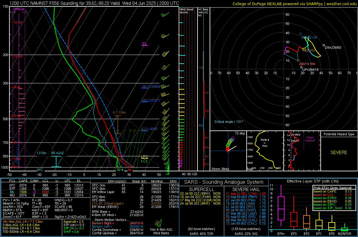Image resolution: width=358 pixels, height=237 pixels.
Task: Click the SHIP = 0.6 parameter
Action: coord(71,232)
